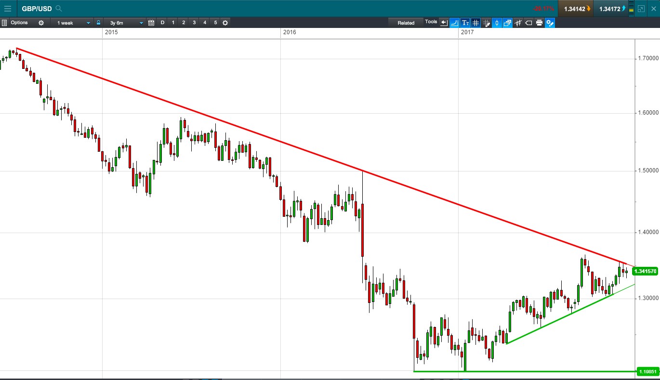The image size is (660, 380).
Task: Click the sell price 1.34142
Action: coord(576,9)
